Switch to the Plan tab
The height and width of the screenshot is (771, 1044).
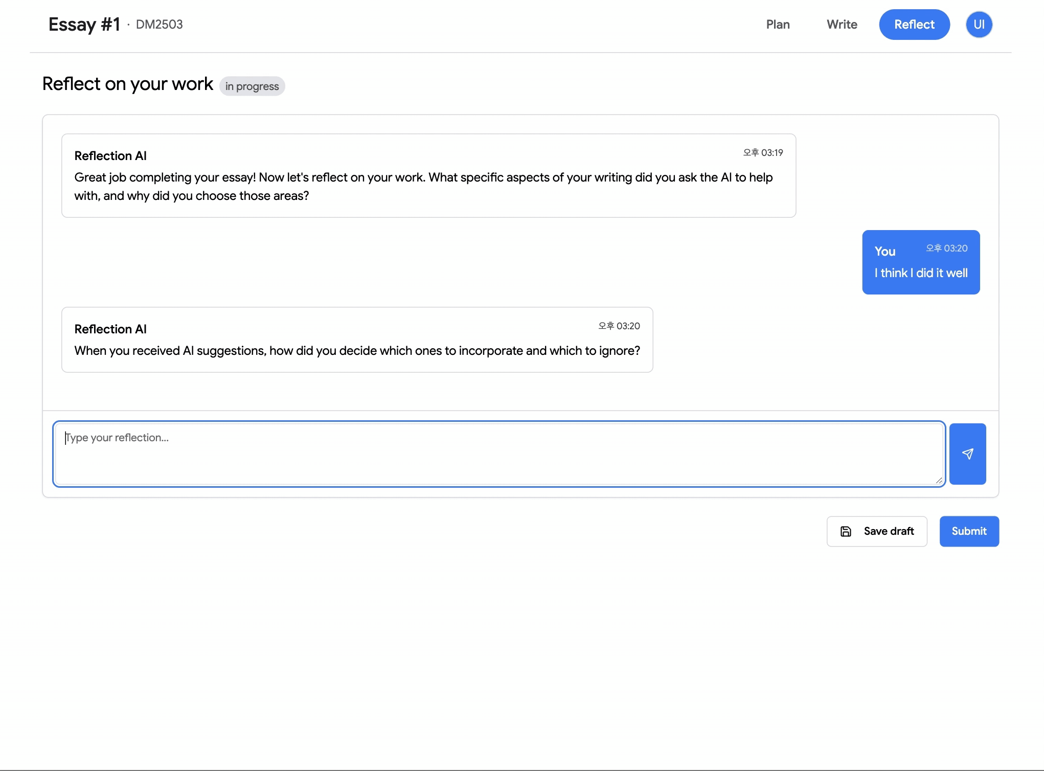(778, 25)
